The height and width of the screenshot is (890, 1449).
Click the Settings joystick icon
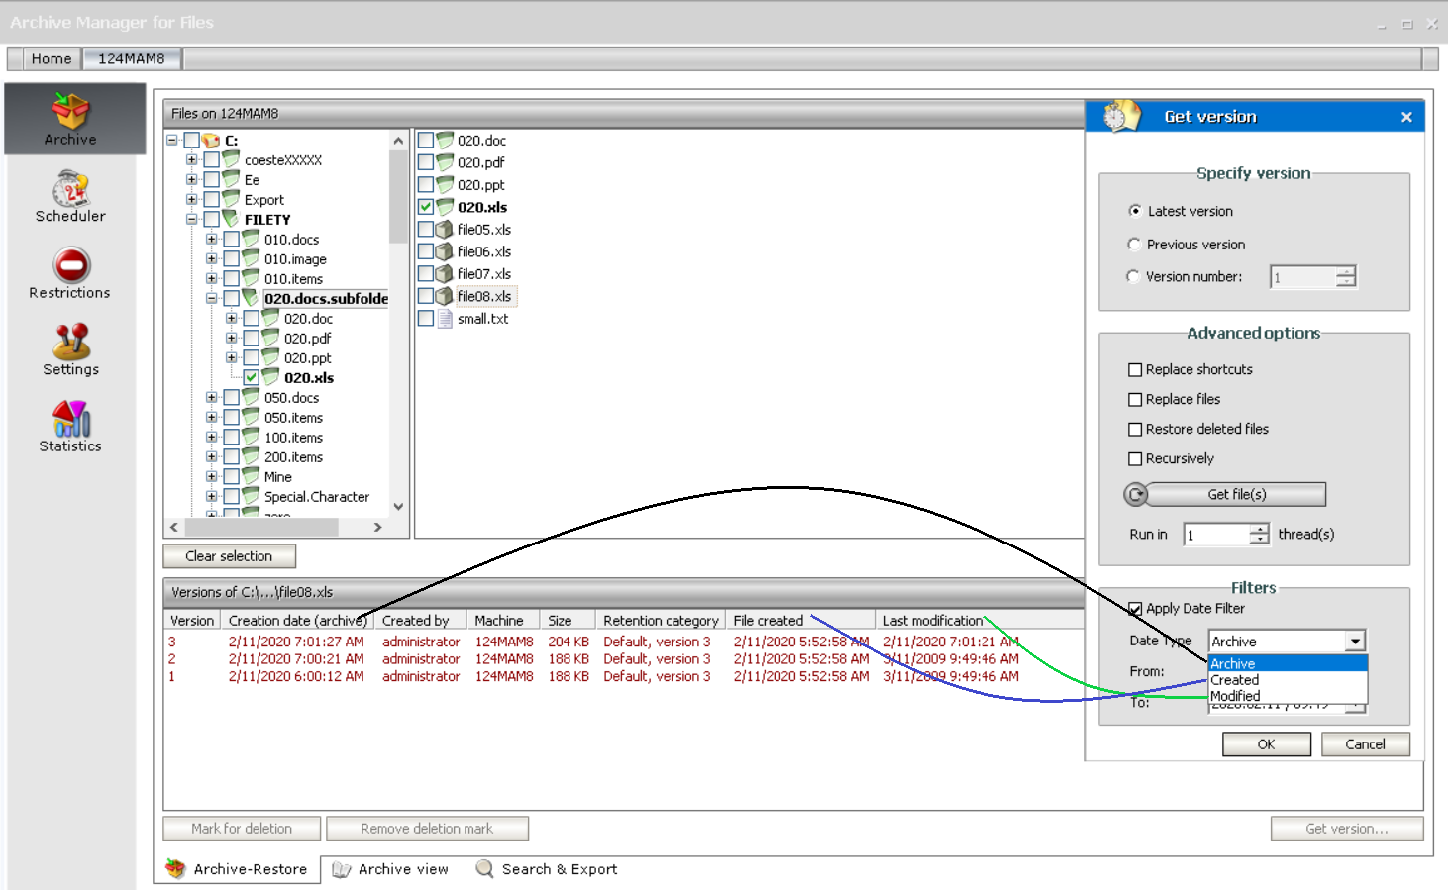click(x=69, y=344)
